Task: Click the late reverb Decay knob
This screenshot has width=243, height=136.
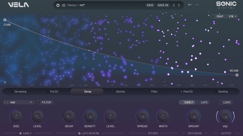Action: tap(69, 116)
